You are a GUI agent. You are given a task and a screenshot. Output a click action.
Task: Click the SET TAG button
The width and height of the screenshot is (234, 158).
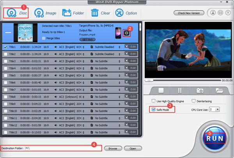click(x=87, y=40)
